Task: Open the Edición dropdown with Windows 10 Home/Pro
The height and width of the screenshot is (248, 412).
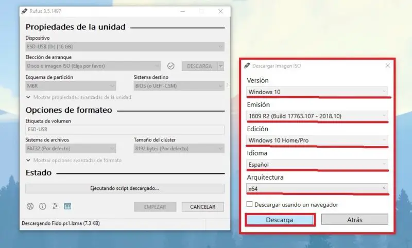Action: 317,140
